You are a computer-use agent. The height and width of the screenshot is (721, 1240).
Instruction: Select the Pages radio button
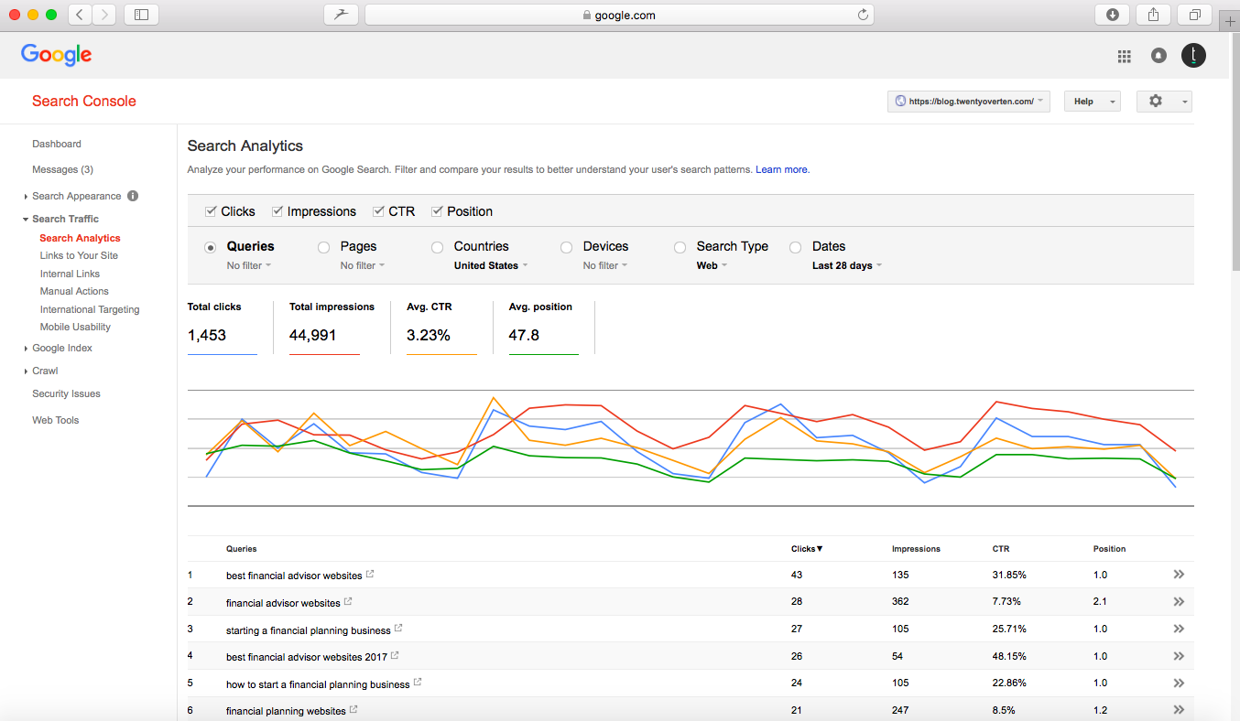pyautogui.click(x=323, y=247)
